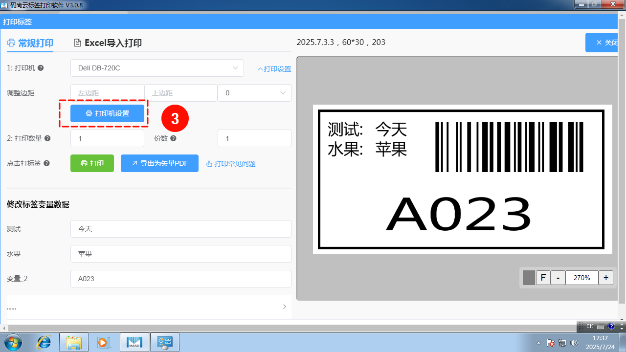This screenshot has height=352, width=626.
Task: Click the 变量_2 field containing A023
Action: tap(181, 279)
